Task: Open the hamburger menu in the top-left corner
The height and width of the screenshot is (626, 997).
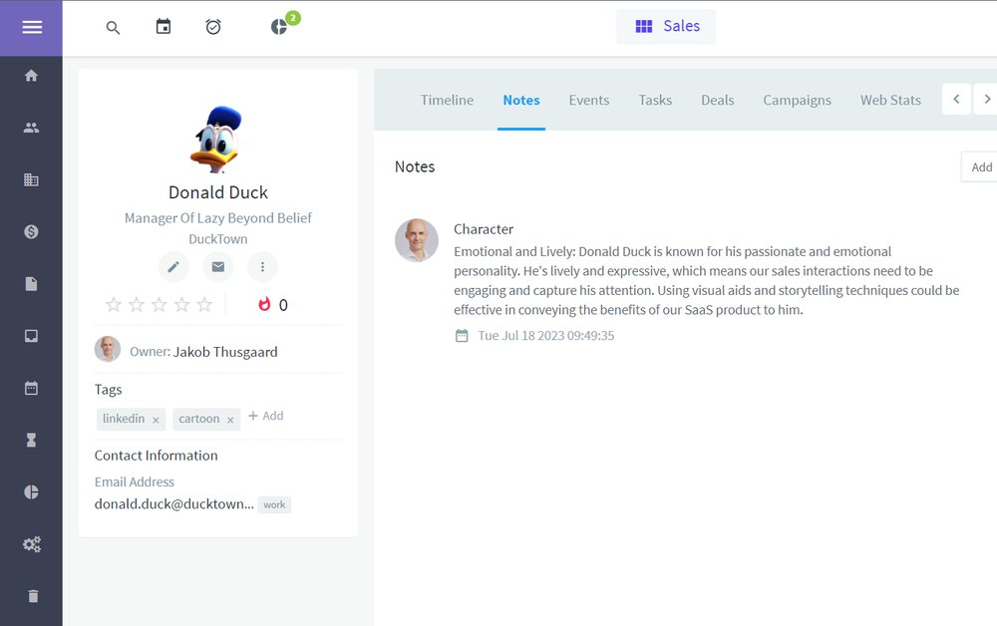Action: pyautogui.click(x=32, y=27)
